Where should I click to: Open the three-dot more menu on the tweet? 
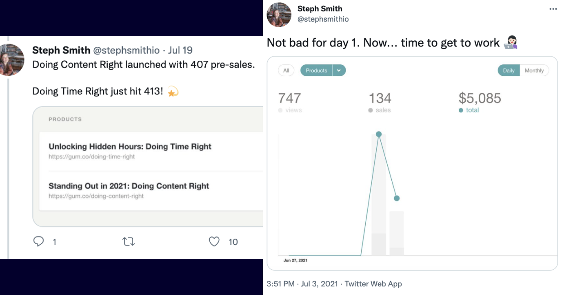tap(553, 9)
